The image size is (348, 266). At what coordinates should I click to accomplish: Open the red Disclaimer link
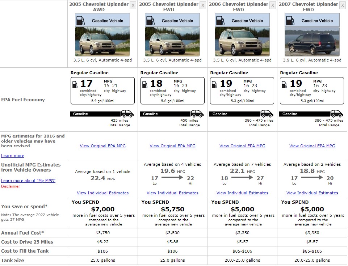(x=11, y=186)
